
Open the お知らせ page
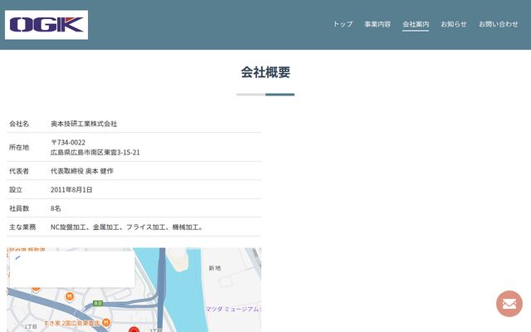(454, 24)
